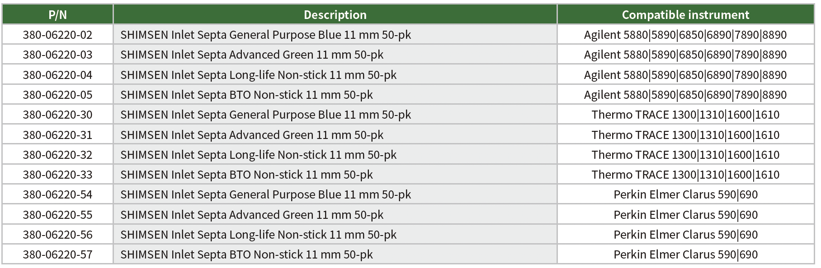The height and width of the screenshot is (268, 821).
Task: Select part number 380-06220-55
Action: click(x=57, y=215)
